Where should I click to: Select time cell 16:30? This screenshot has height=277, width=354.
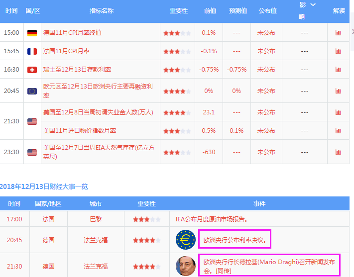pos(11,70)
